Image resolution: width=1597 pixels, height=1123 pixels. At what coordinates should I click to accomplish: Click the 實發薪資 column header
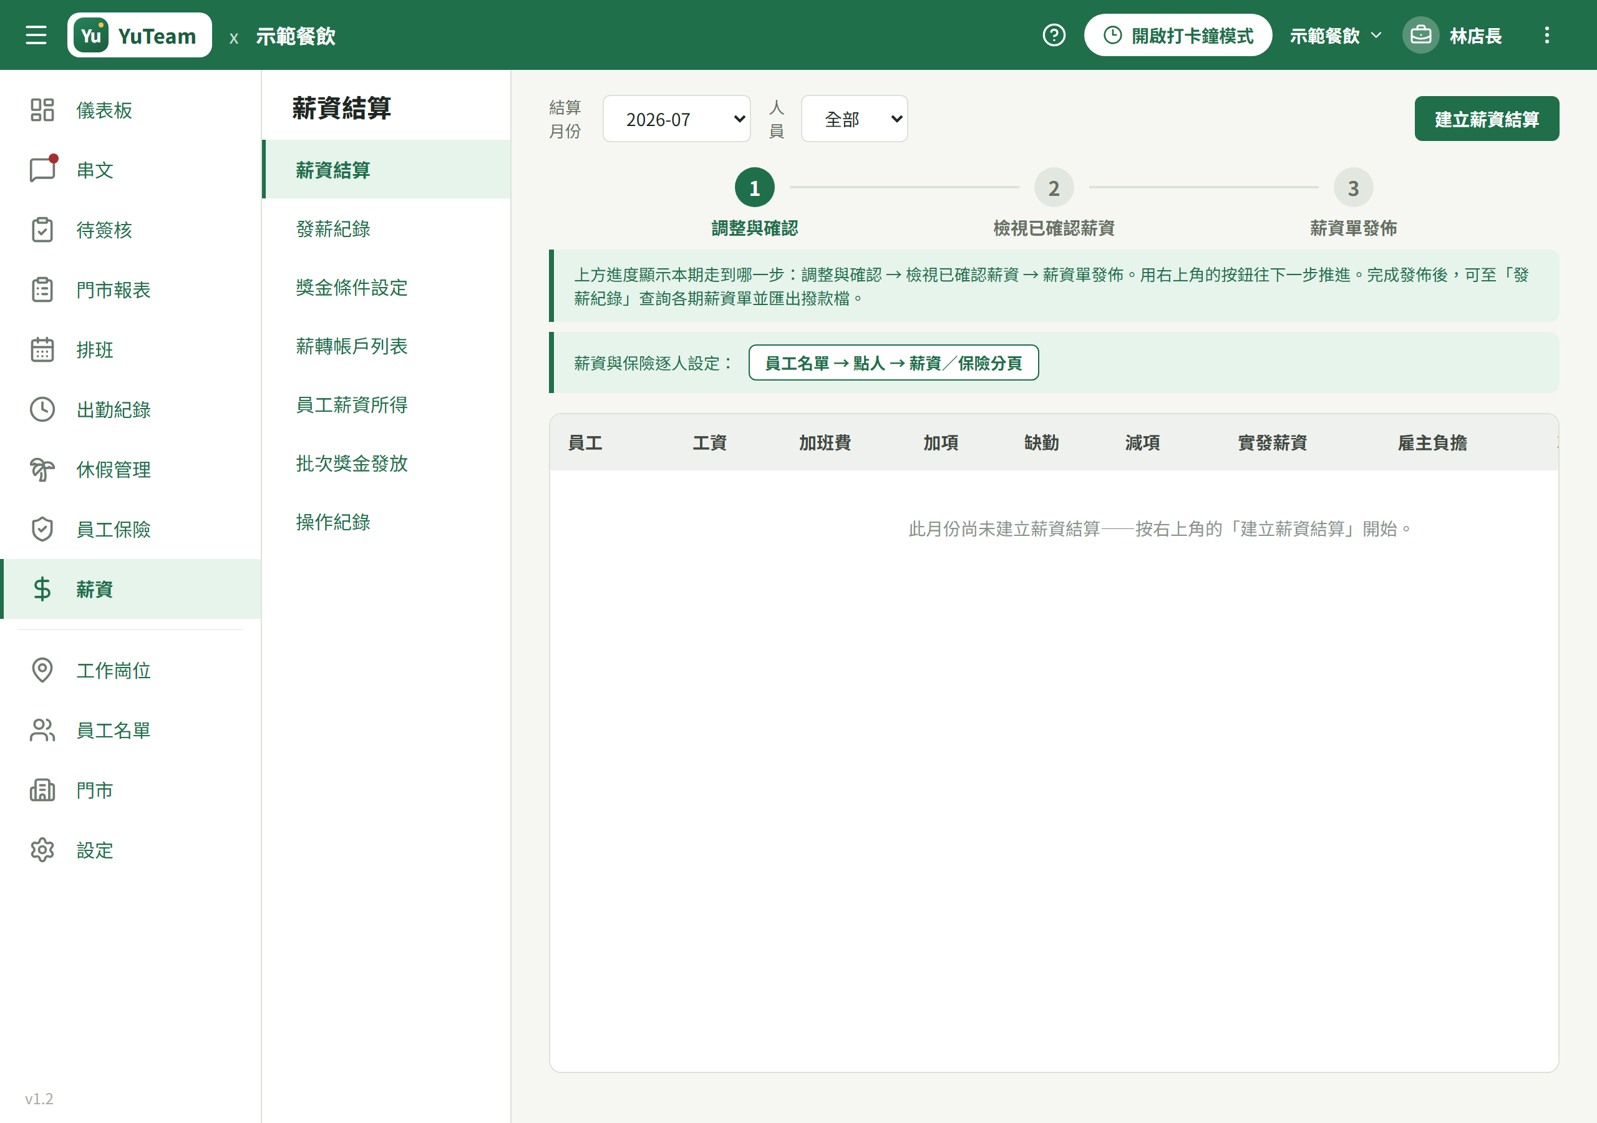(1272, 442)
